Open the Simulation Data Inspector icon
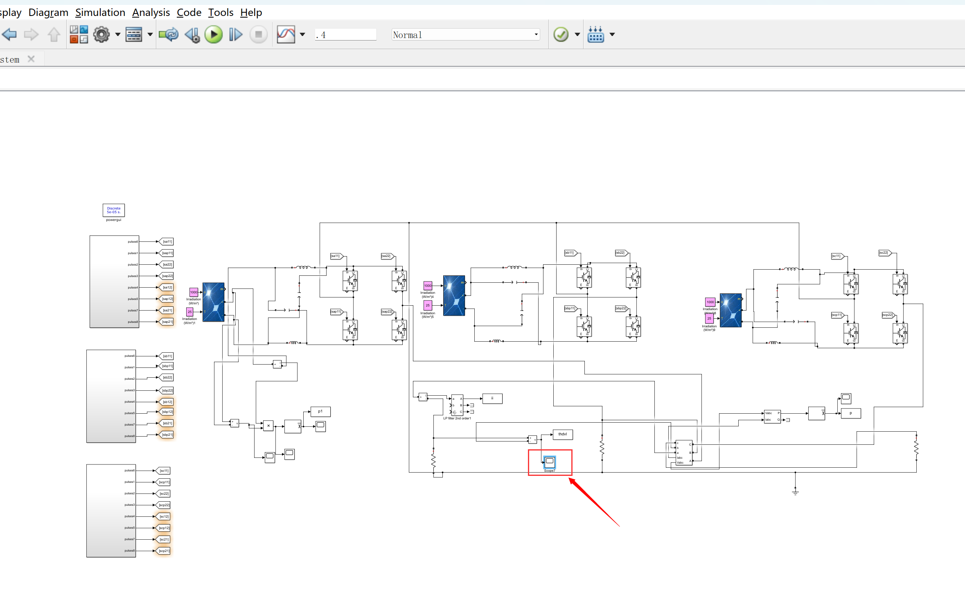Image resolution: width=965 pixels, height=615 pixels. pos(286,34)
